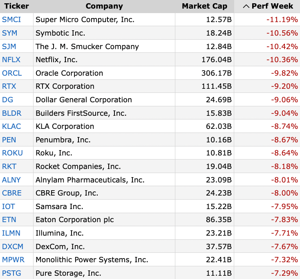Open the SMCI ticker link

click(11, 20)
